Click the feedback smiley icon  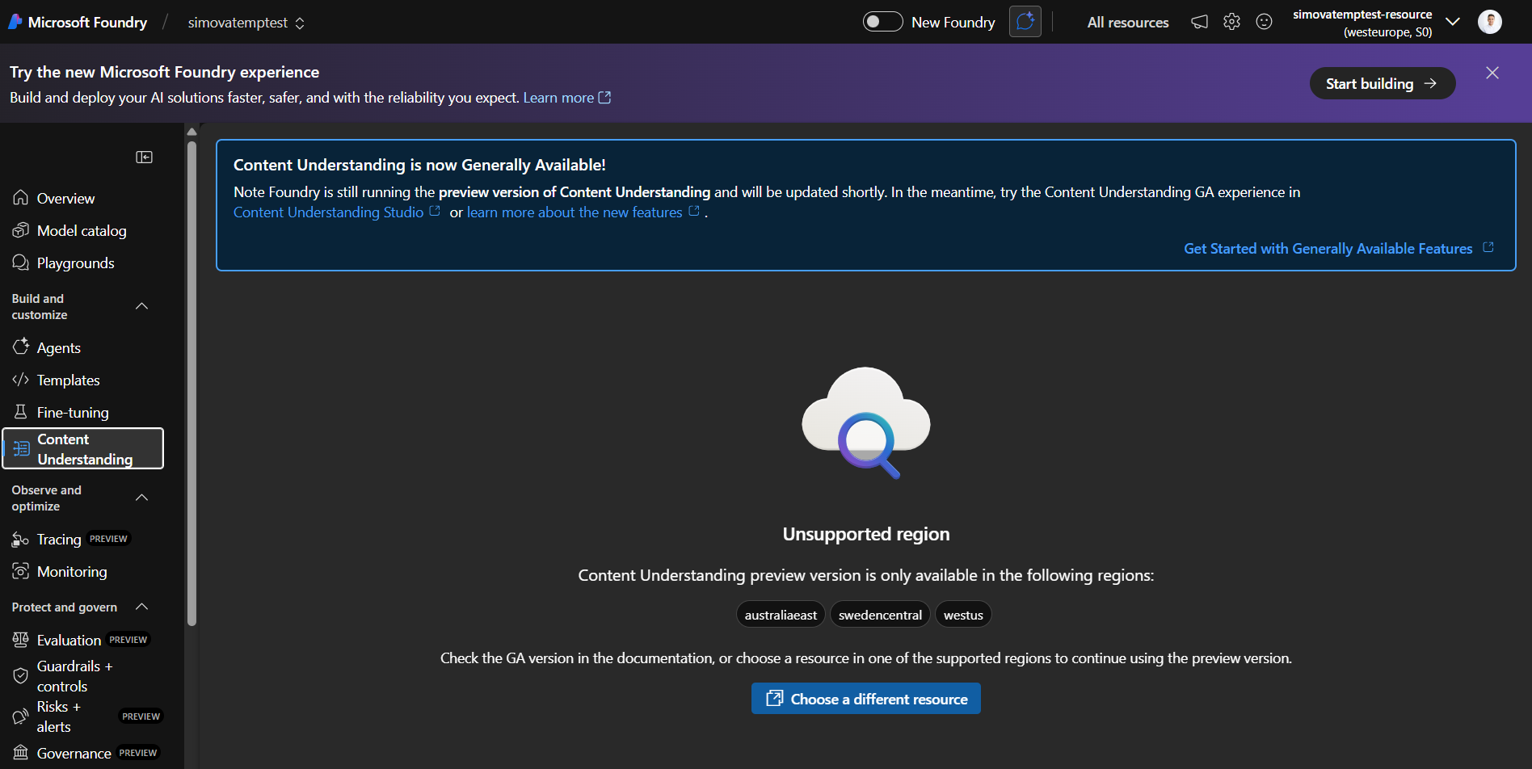click(1265, 22)
